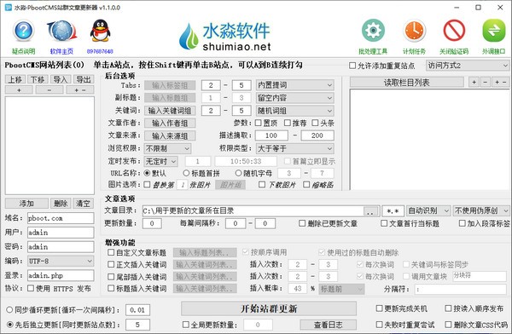Open the 计划任务 clock icon
512x334 pixels.
pyautogui.click(x=415, y=31)
